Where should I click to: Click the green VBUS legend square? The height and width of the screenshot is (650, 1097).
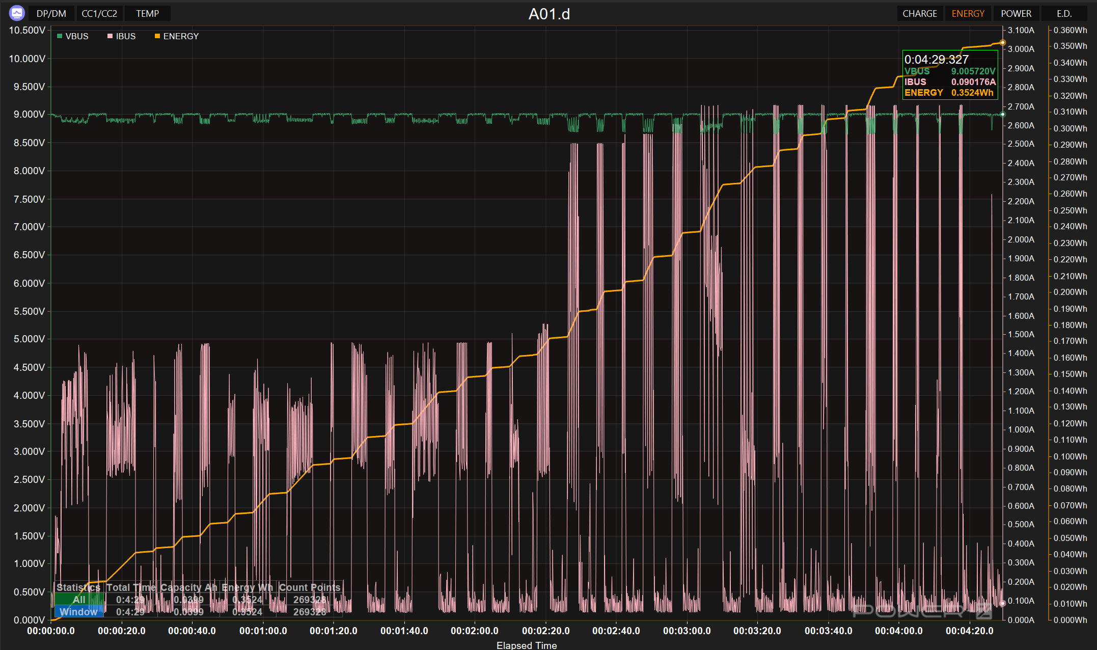(x=60, y=36)
